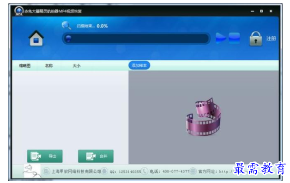Open the 注册 register link
Viewport: 290px width, 183px height.
[x=271, y=39]
